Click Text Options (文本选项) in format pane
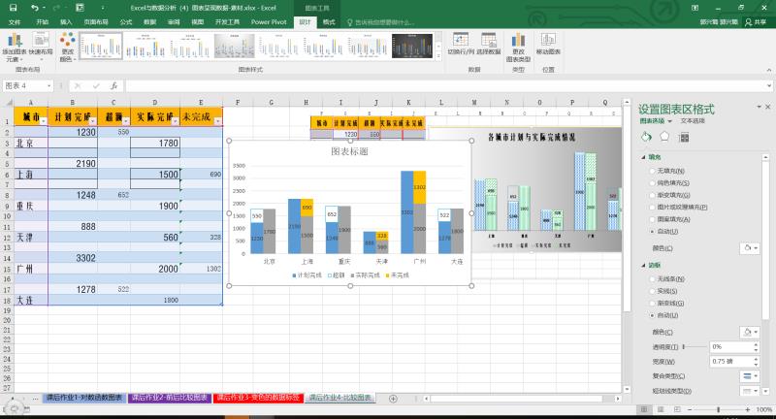The image size is (776, 419). pyautogui.click(x=693, y=120)
